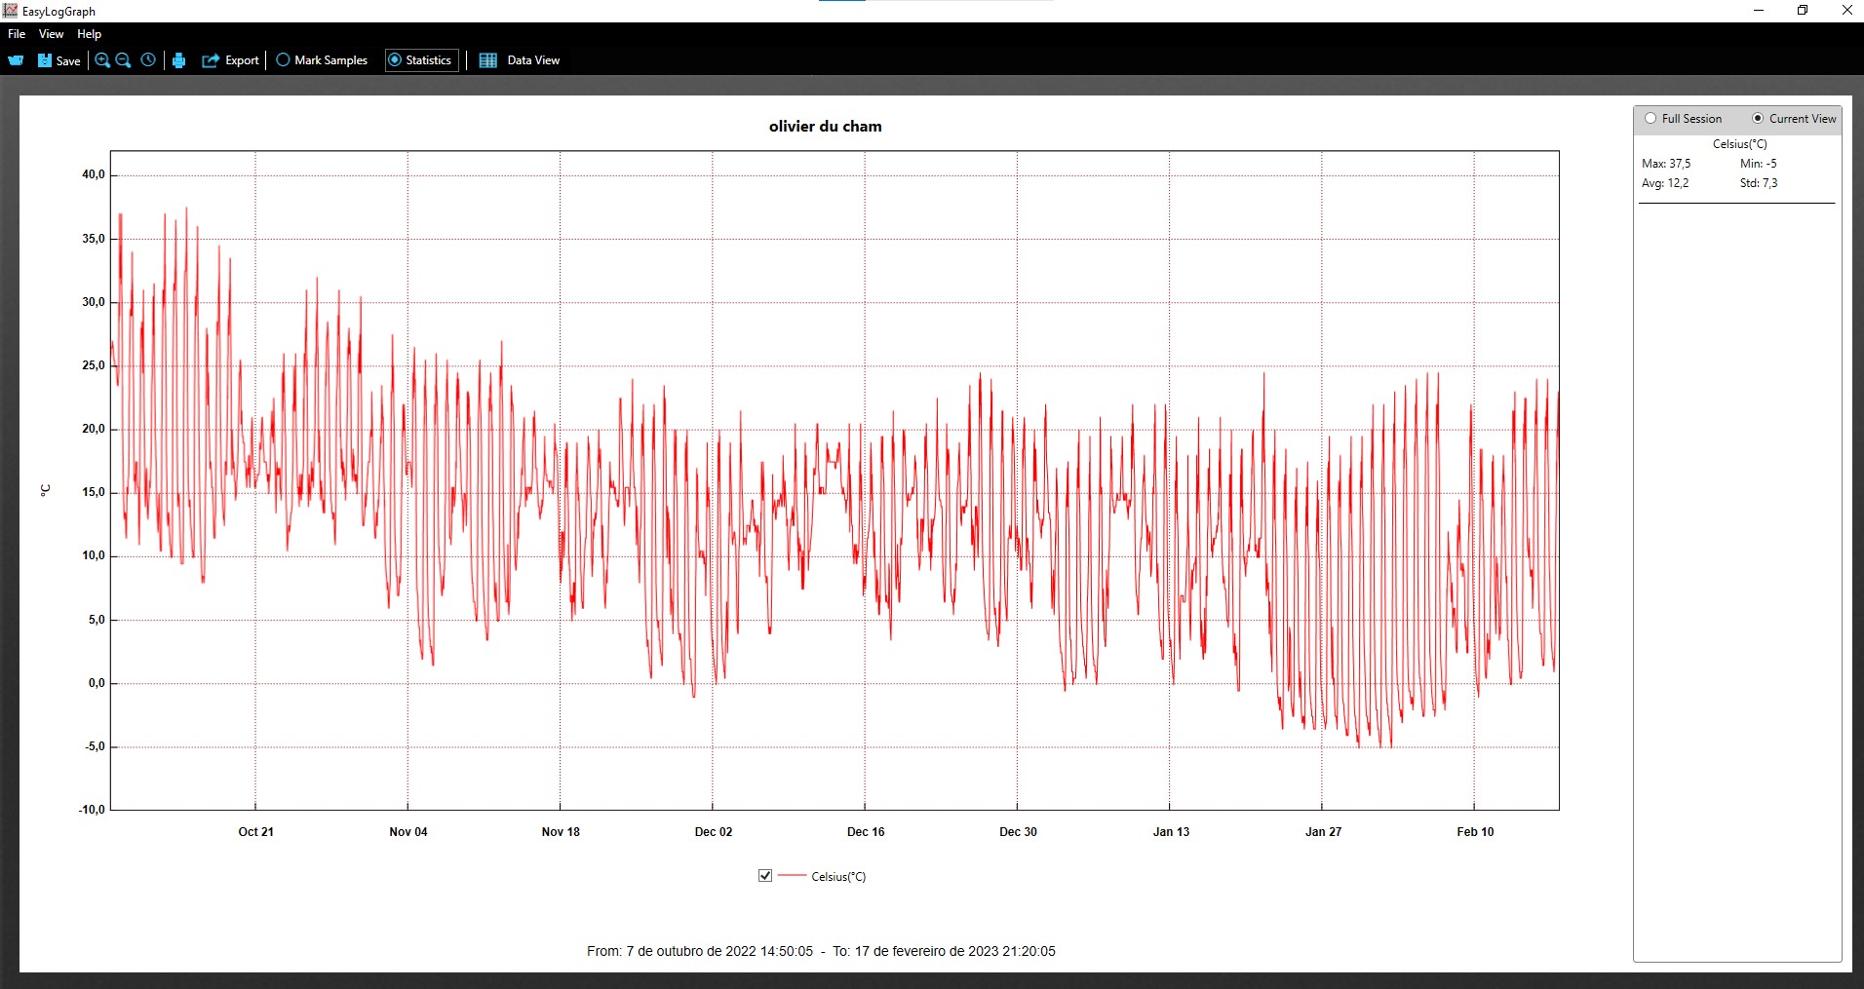Open the Help menu
The height and width of the screenshot is (989, 1864).
tap(89, 34)
